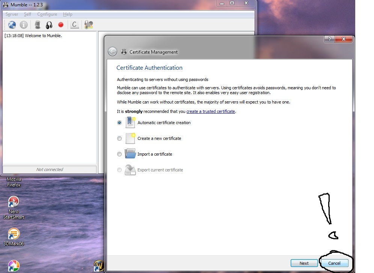The height and width of the screenshot is (273, 374).
Task: Open the Self menu
Action: pos(27,14)
